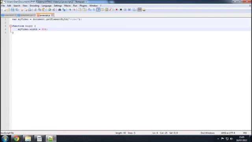Click the taskbar clock showing 15:05
Screen dimensions: 252x142
[x=241, y=138]
